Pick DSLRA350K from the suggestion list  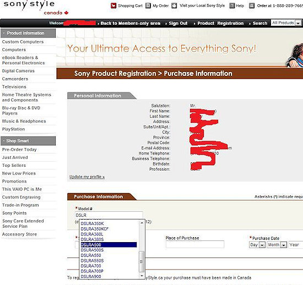click(x=109, y=223)
